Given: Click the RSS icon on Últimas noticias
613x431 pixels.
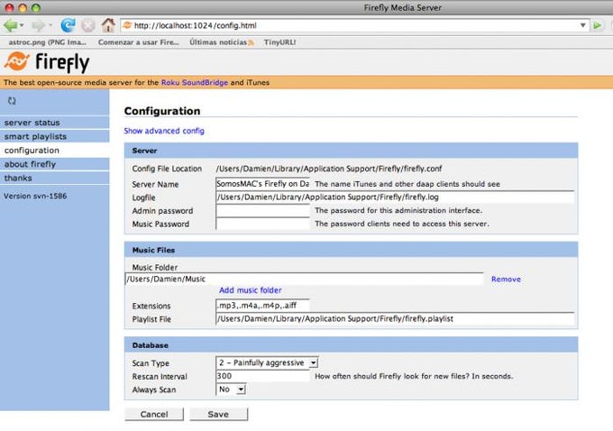Looking at the screenshot, I should [251, 42].
